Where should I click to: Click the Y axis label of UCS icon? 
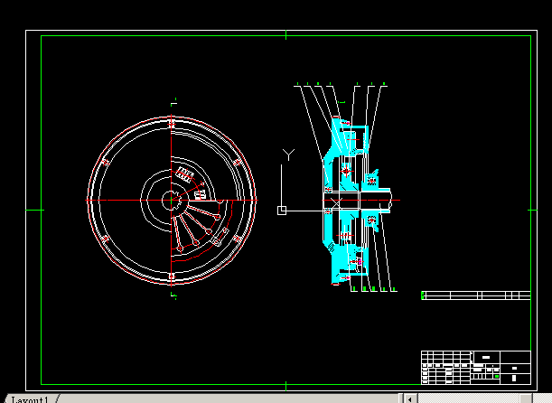coord(289,155)
